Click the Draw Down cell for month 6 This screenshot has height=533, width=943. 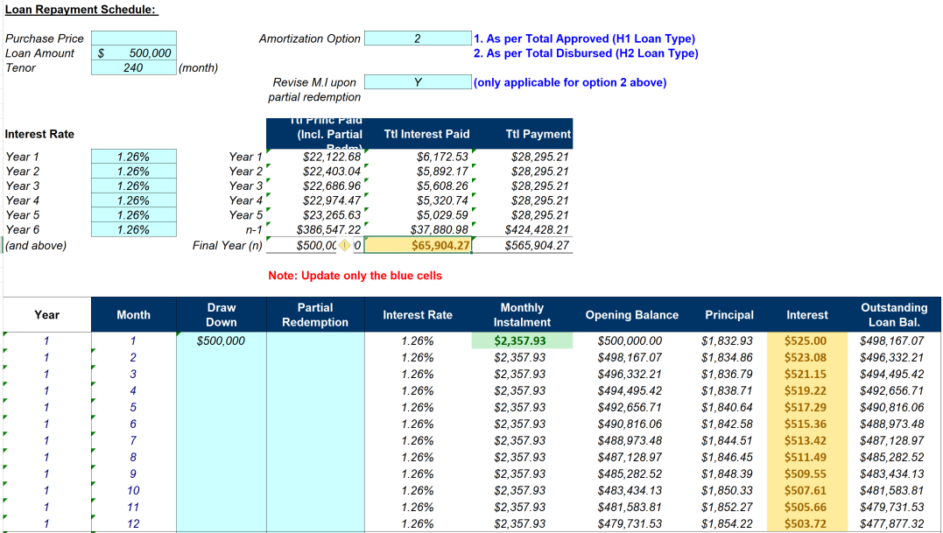click(x=222, y=424)
